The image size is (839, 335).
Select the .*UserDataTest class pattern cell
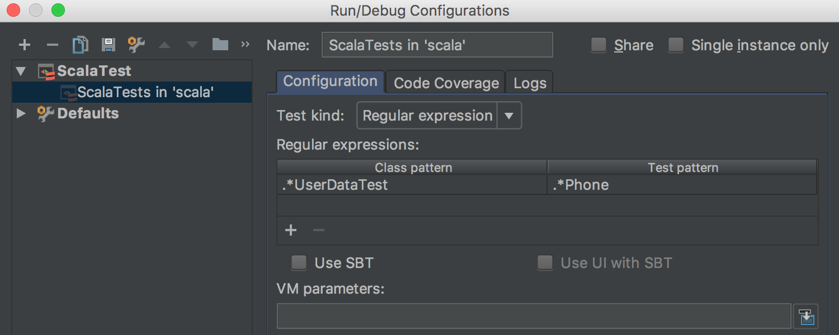point(412,185)
